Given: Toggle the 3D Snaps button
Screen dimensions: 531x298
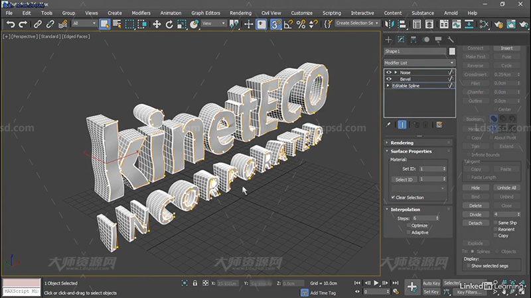Looking at the screenshot, I should 275,24.
